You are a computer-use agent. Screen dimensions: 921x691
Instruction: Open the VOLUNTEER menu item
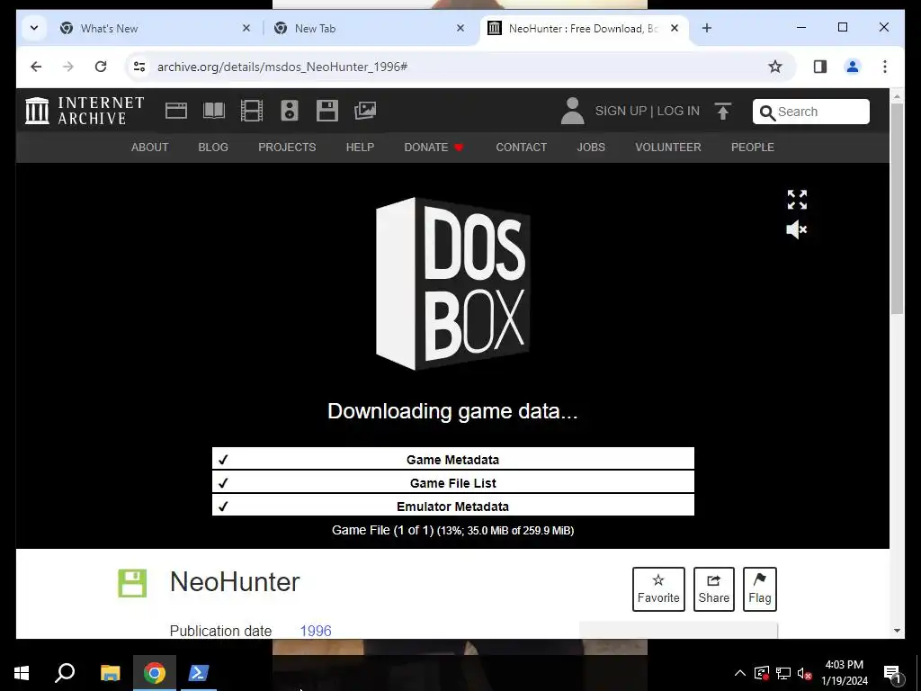[668, 148]
